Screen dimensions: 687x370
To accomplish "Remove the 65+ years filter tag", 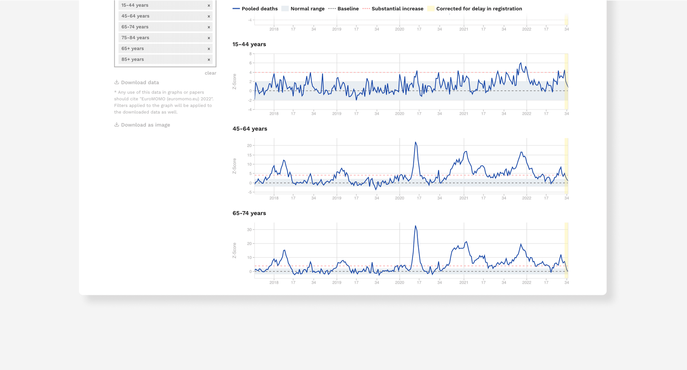I will tap(209, 49).
